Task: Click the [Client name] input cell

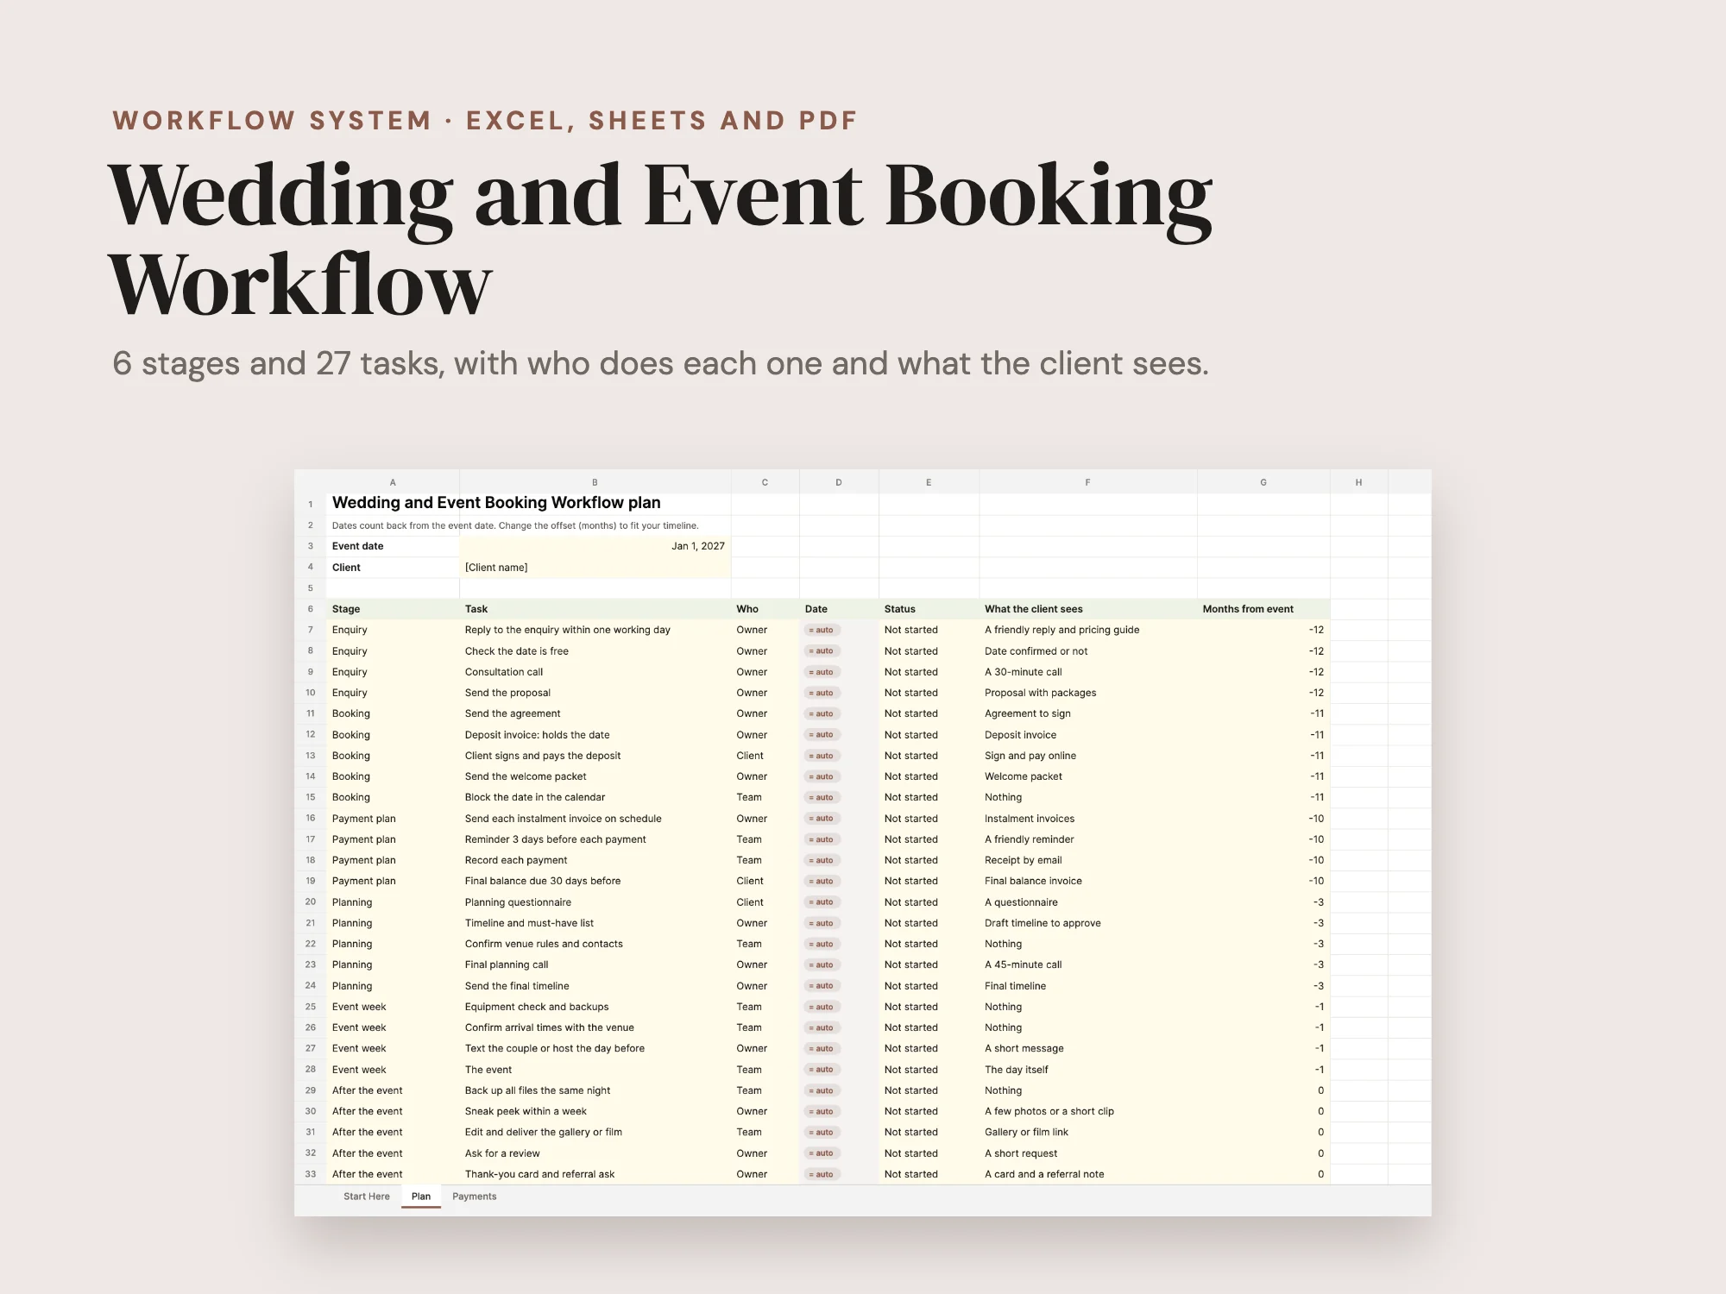Action: point(595,568)
